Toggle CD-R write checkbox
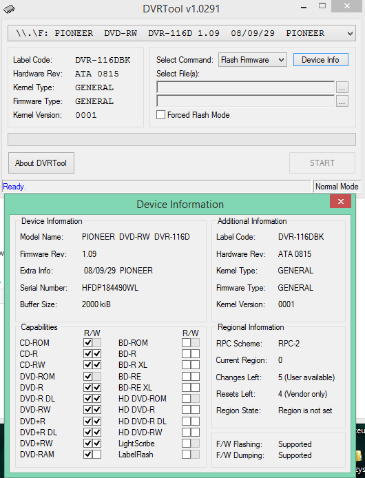 tap(97, 353)
